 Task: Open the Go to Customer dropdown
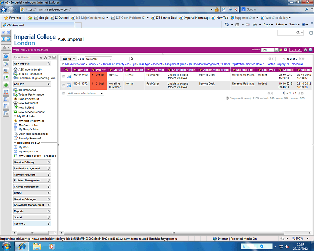99,59
